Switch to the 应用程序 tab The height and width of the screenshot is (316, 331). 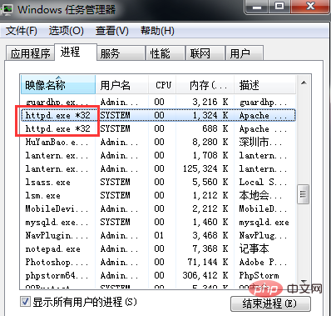tap(30, 53)
